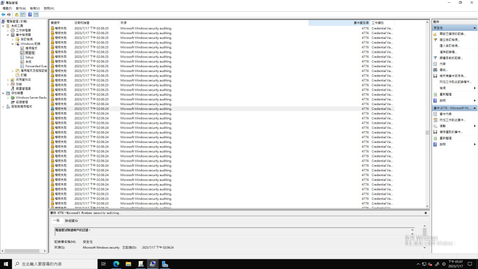This screenshot has width=478, height=269.
Task: Select the 應用程式 log under Windows 記錄
Action: click(x=31, y=48)
